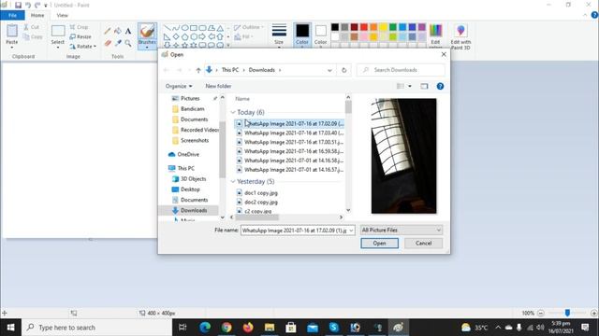Open the change view options dropdown arrow
Image resolution: width=599 pixels, height=336 pixels.
pos(410,86)
